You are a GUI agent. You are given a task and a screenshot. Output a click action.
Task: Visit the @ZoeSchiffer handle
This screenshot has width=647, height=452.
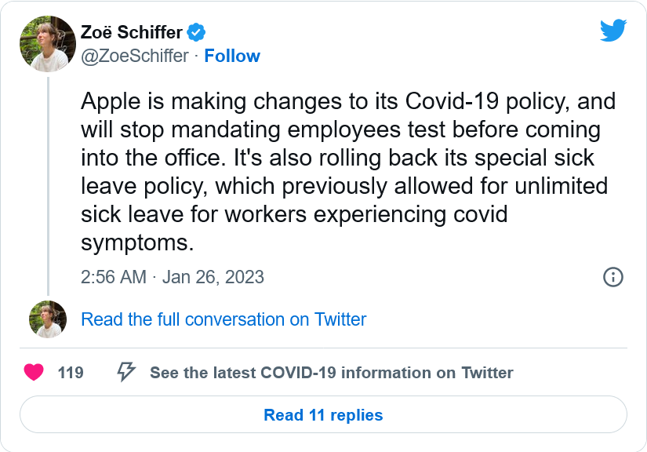135,56
